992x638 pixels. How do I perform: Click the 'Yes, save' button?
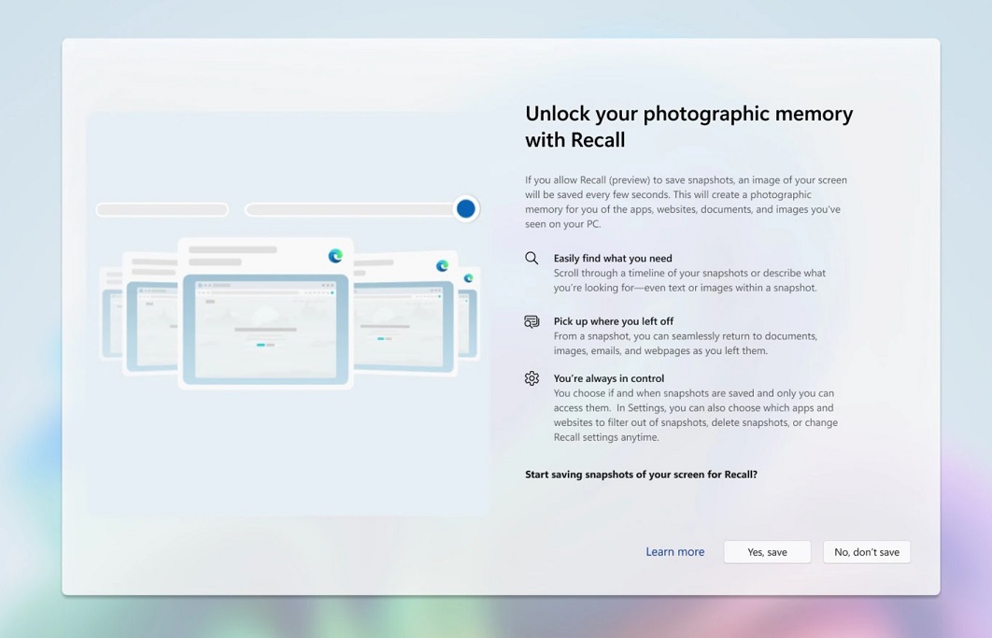767,552
